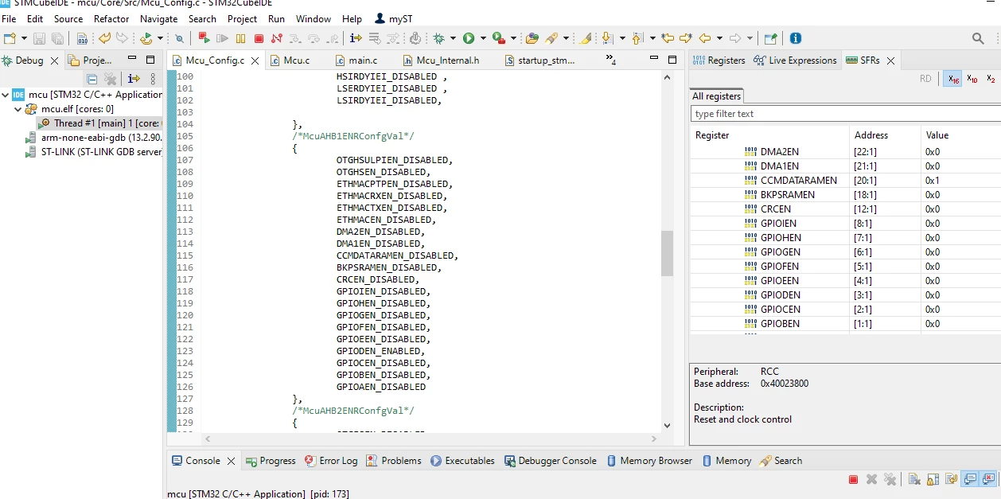
Task: Switch to the Mcu_Internal.h editor tab
Action: tap(440, 60)
